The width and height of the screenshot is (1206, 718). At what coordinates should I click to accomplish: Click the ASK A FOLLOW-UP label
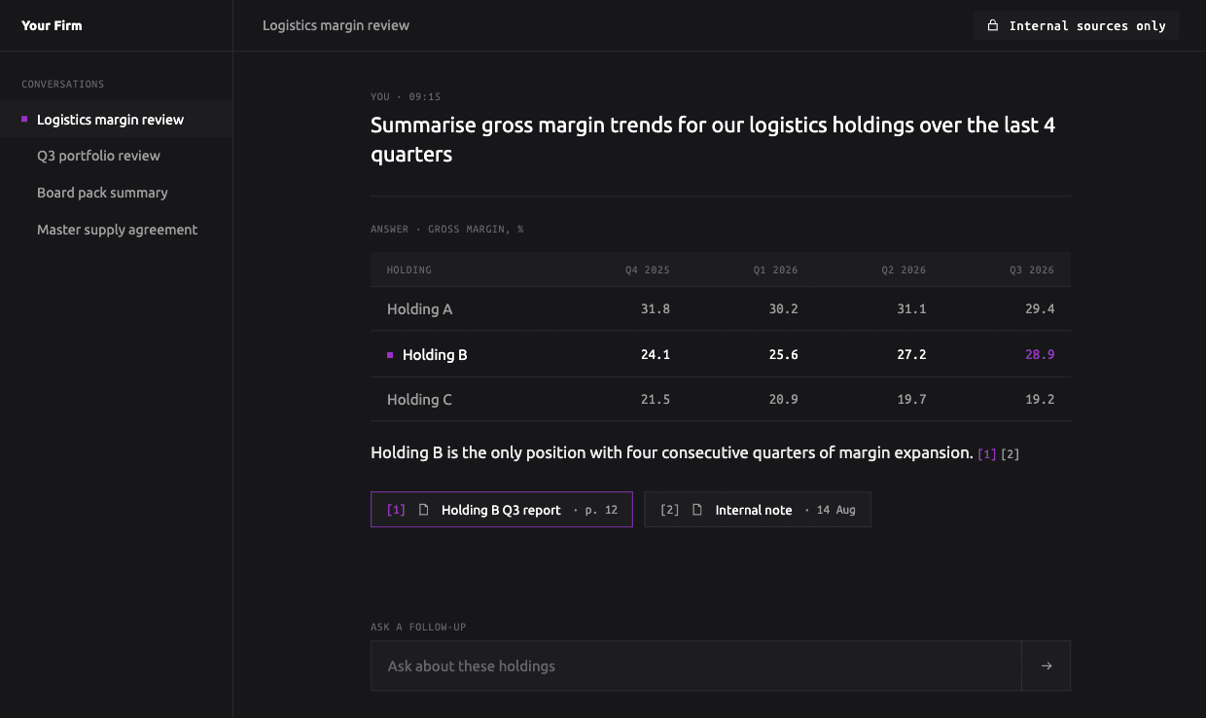418,628
